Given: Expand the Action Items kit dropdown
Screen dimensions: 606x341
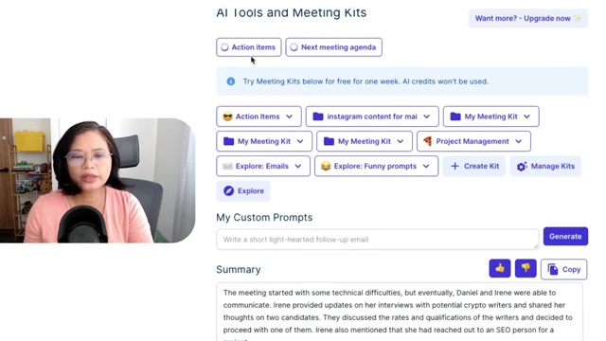Looking at the screenshot, I should (289, 117).
